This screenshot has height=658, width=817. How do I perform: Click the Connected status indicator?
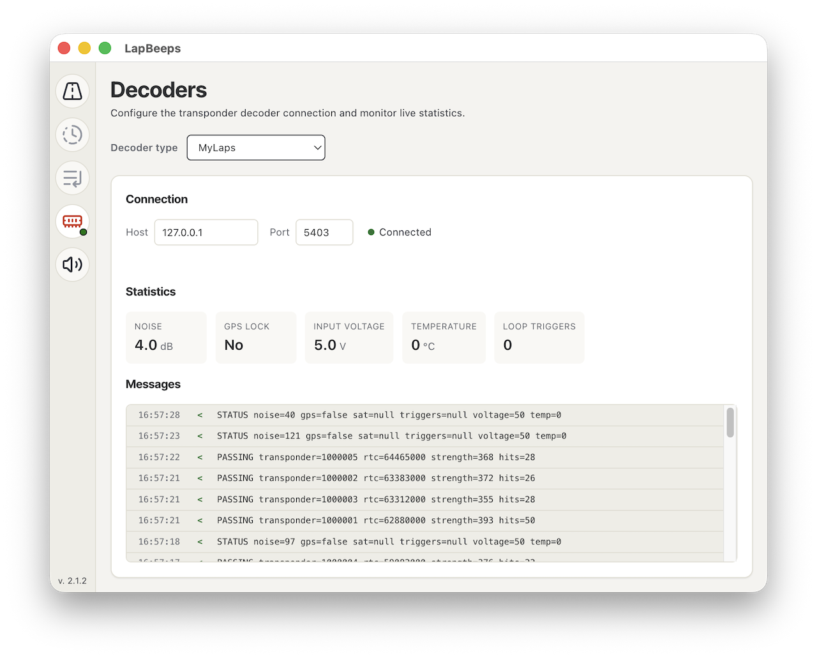point(400,232)
